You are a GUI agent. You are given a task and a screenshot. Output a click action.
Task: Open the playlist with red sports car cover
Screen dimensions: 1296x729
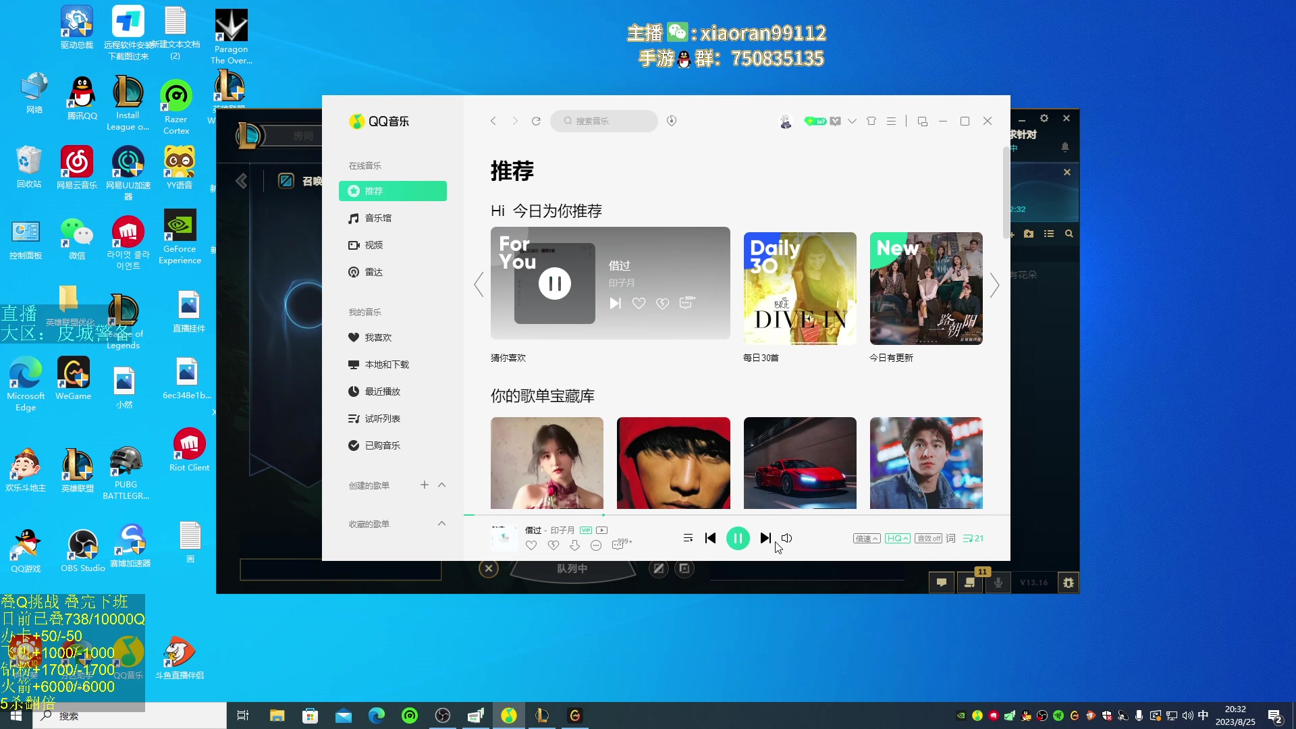point(800,463)
